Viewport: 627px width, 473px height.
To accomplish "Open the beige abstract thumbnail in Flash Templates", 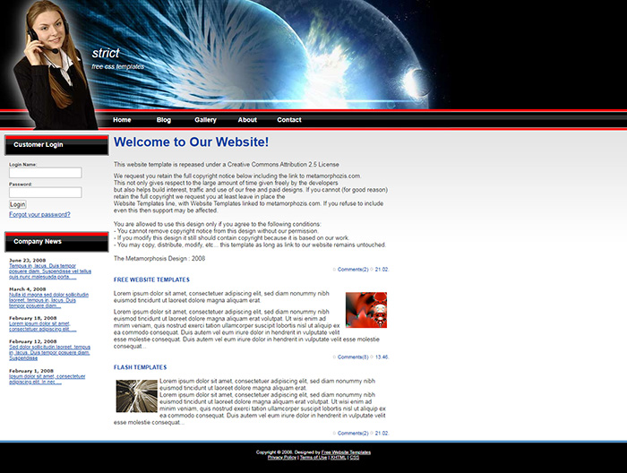I will click(x=137, y=396).
